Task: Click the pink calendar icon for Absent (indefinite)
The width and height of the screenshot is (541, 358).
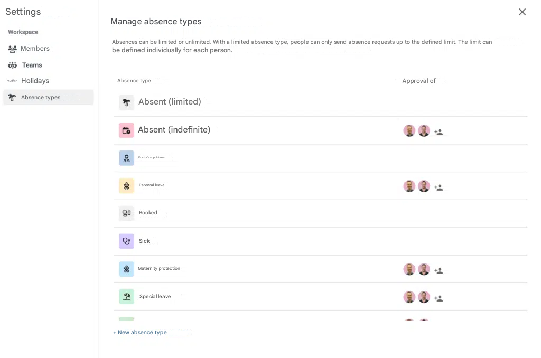Action: click(126, 130)
